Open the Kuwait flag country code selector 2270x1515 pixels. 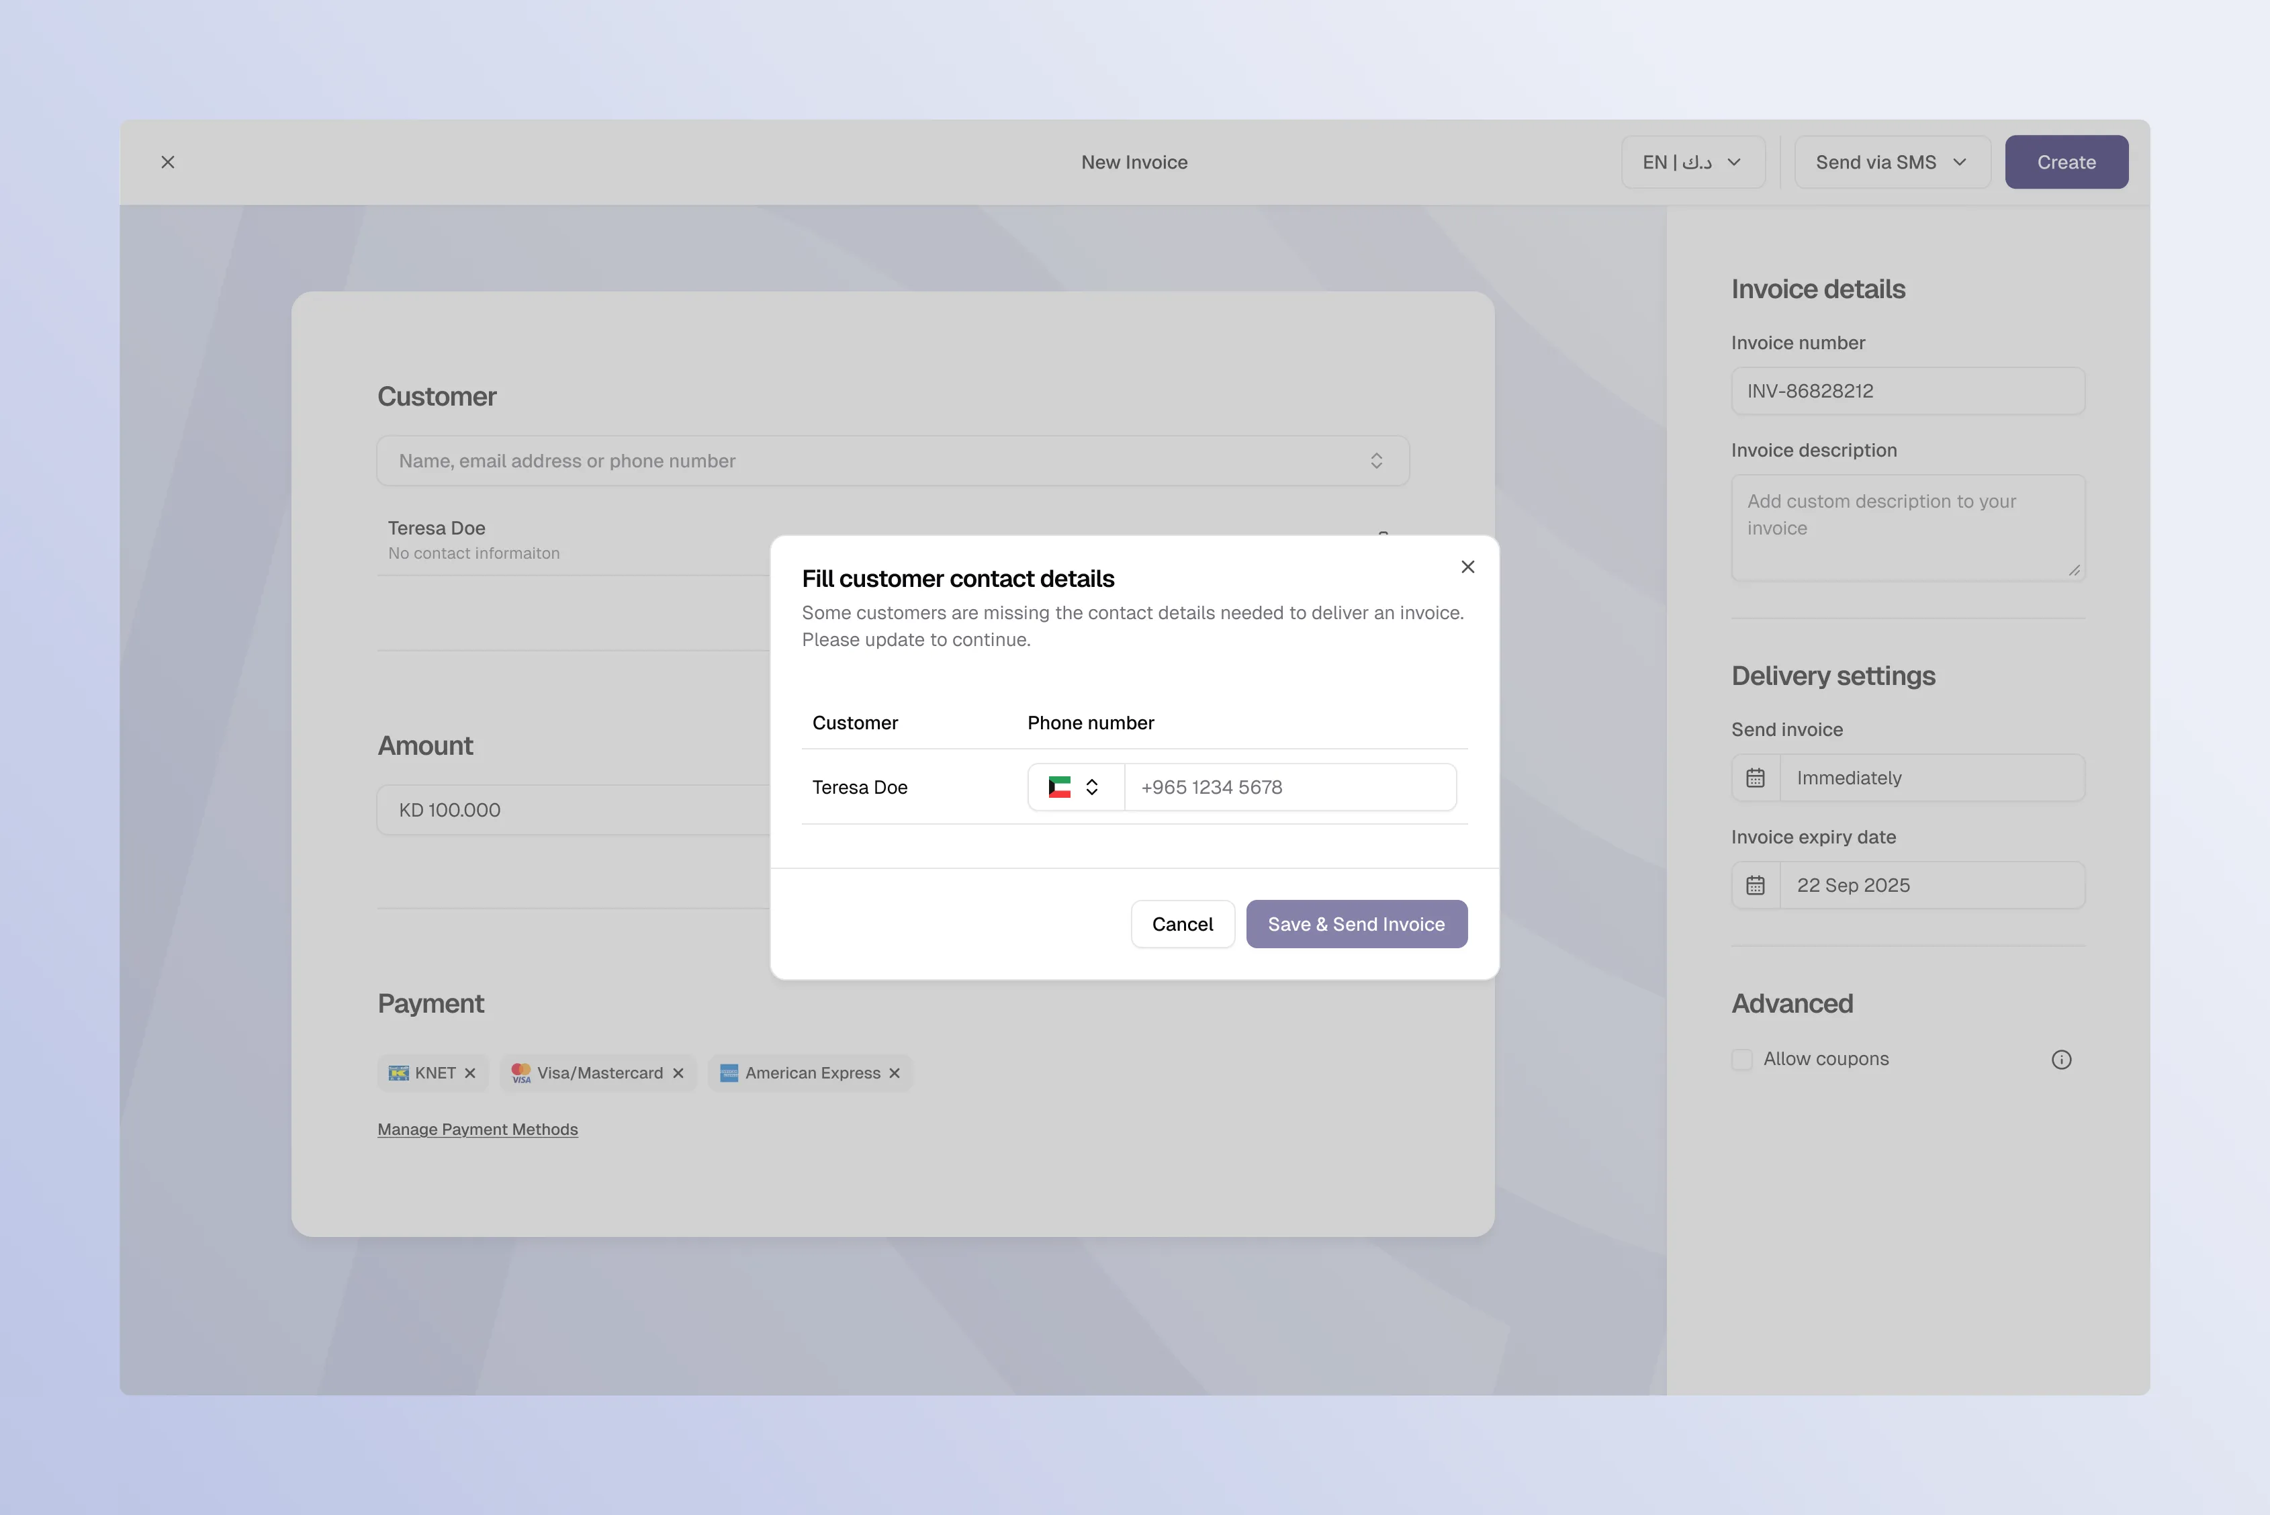[1076, 788]
